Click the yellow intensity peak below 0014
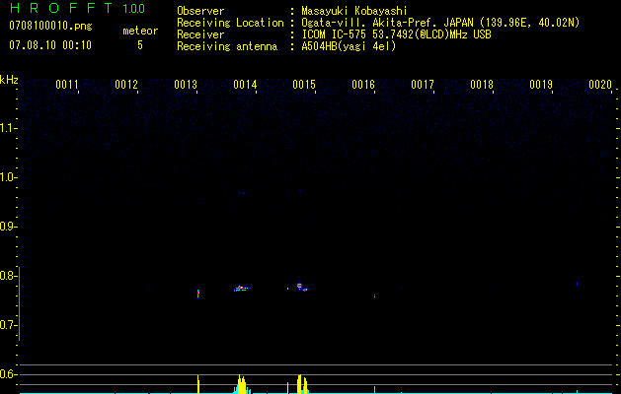The image size is (621, 394). (x=242, y=384)
